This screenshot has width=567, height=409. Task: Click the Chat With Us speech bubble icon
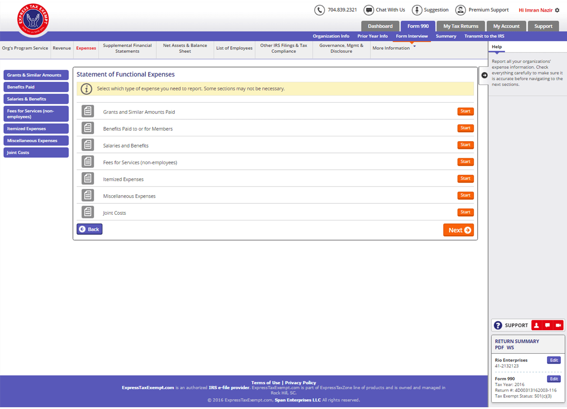(369, 10)
